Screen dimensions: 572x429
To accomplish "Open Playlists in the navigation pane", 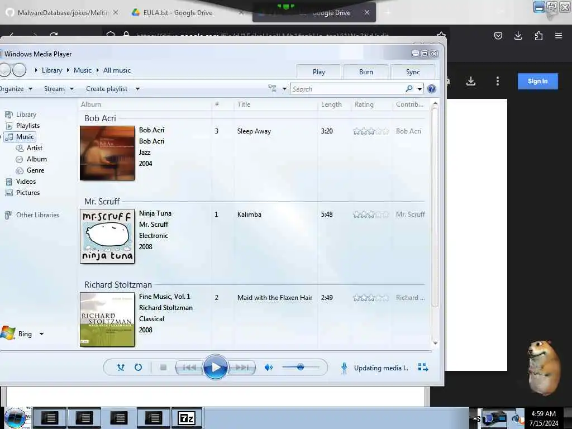I will point(28,126).
